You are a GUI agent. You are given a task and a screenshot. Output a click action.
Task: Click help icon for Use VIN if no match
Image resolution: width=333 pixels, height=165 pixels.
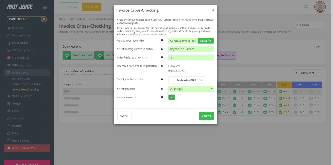(162, 66)
